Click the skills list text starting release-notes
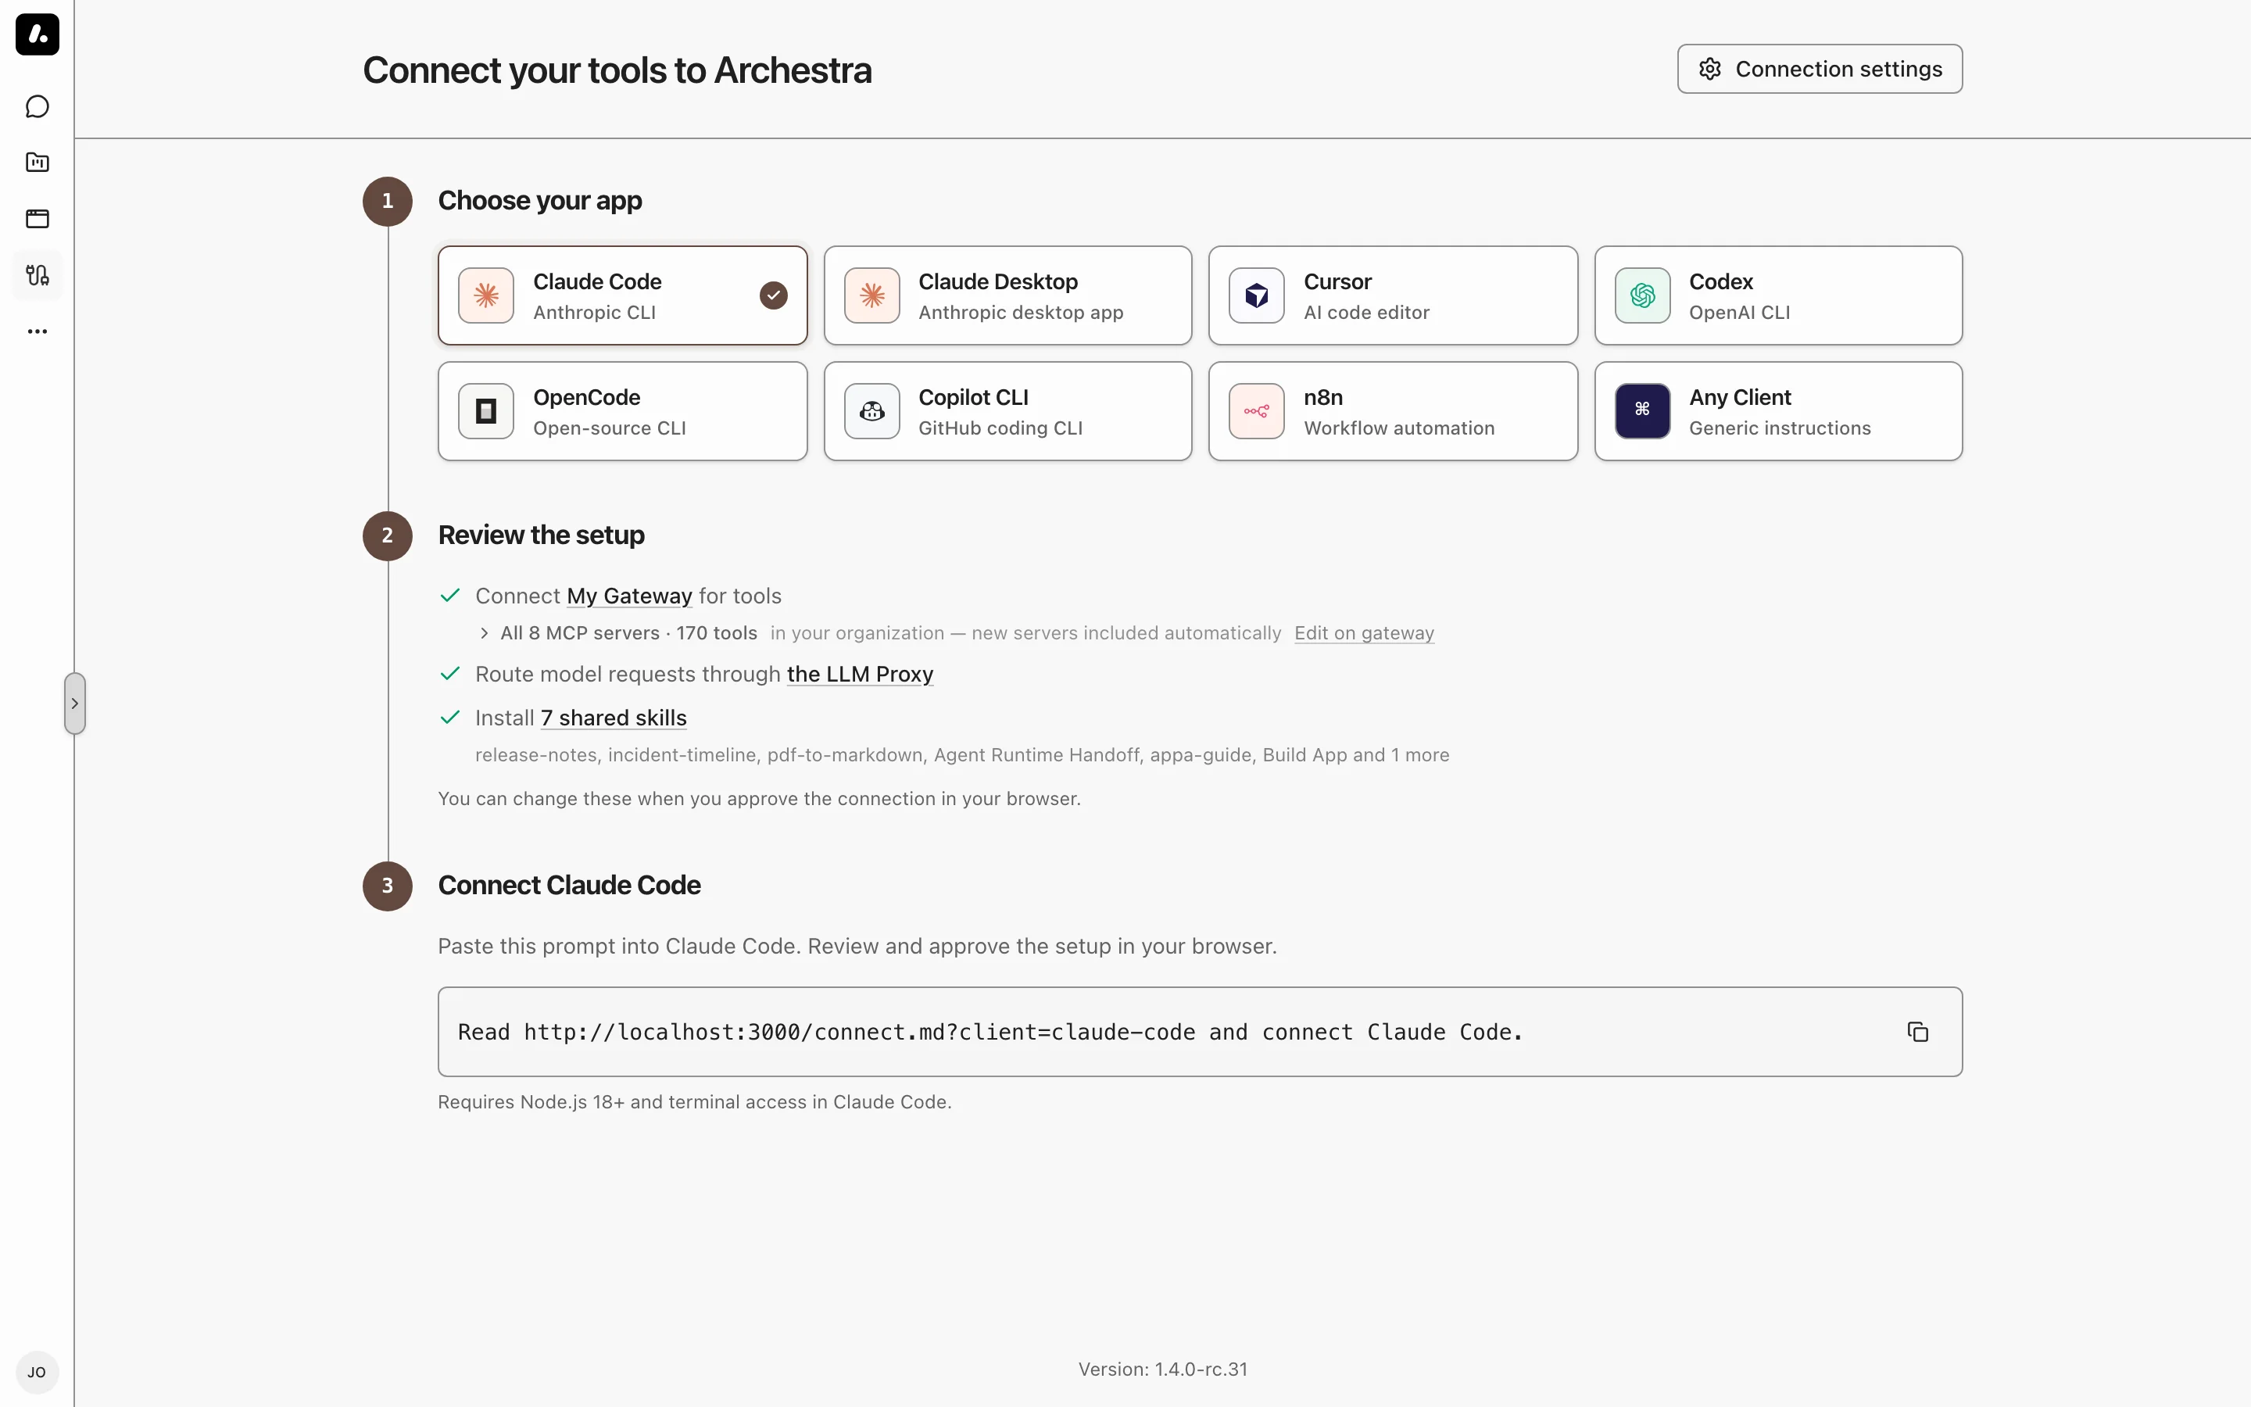This screenshot has height=1407, width=2251. [962, 754]
